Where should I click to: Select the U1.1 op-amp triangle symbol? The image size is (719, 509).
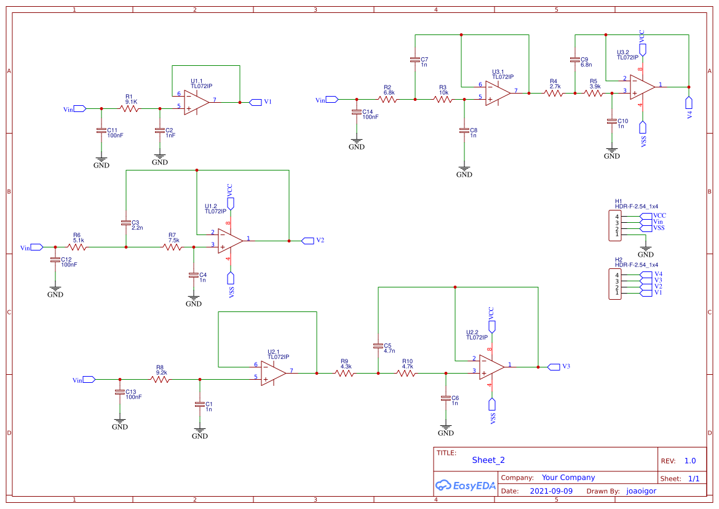[x=197, y=102]
